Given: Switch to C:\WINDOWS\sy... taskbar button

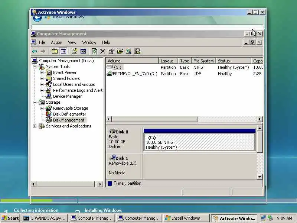Looking at the screenshot, I should [x=45, y=218].
